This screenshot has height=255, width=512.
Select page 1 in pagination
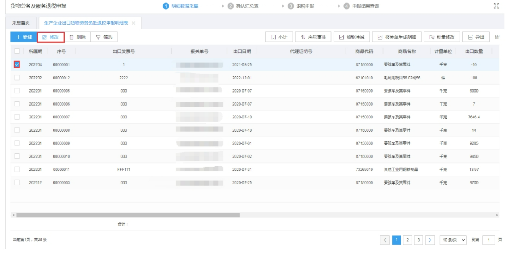[x=397, y=240]
